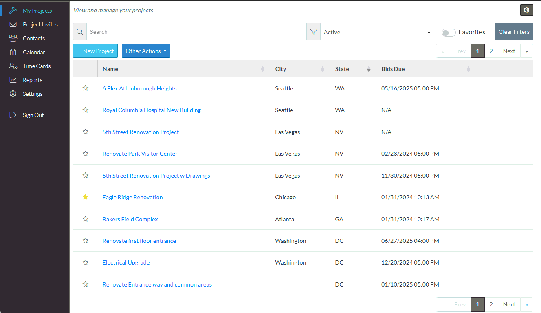Viewport: 541px width, 313px height.
Task: Click the Clear Filters button
Action: point(514,32)
